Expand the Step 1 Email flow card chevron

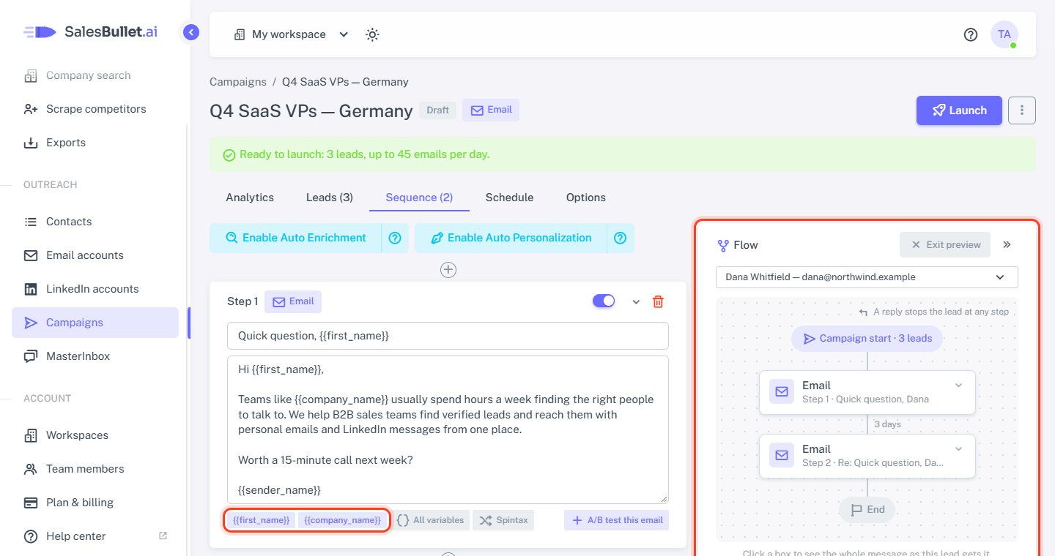pyautogui.click(x=958, y=386)
